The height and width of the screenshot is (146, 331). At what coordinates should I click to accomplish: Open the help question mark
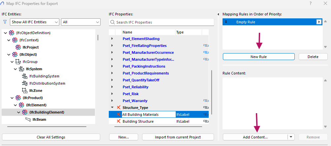pyautogui.click(x=310, y=3)
